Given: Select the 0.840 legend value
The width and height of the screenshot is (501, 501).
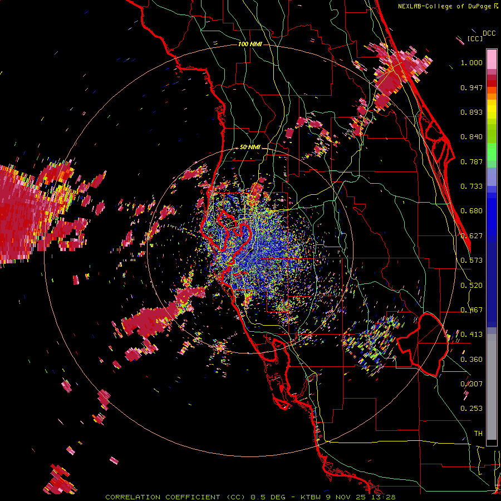Looking at the screenshot, I should pos(471,137).
